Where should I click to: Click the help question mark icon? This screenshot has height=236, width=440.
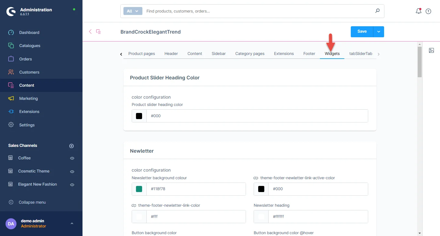point(428,11)
